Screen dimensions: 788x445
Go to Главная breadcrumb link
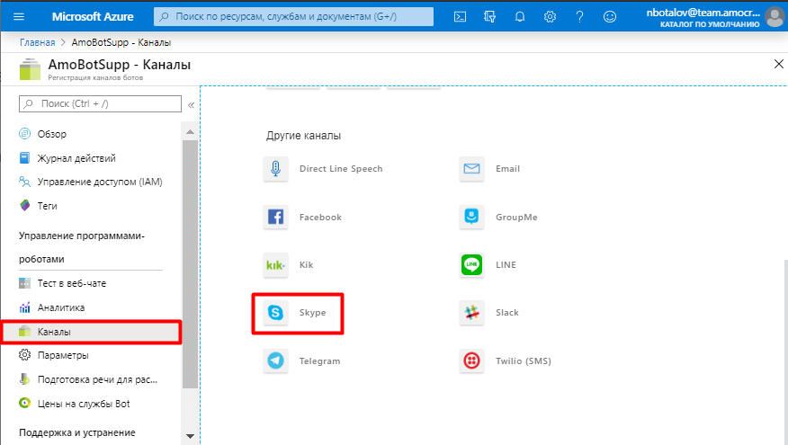point(38,42)
